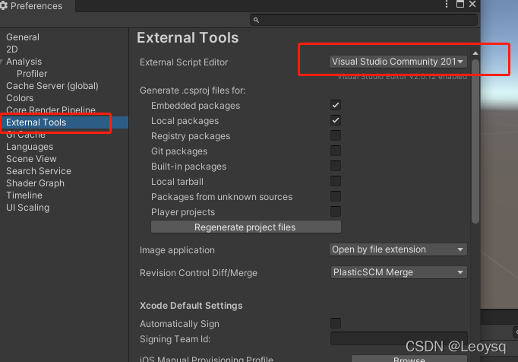Focus the preferences search field

pyautogui.click(x=364, y=21)
